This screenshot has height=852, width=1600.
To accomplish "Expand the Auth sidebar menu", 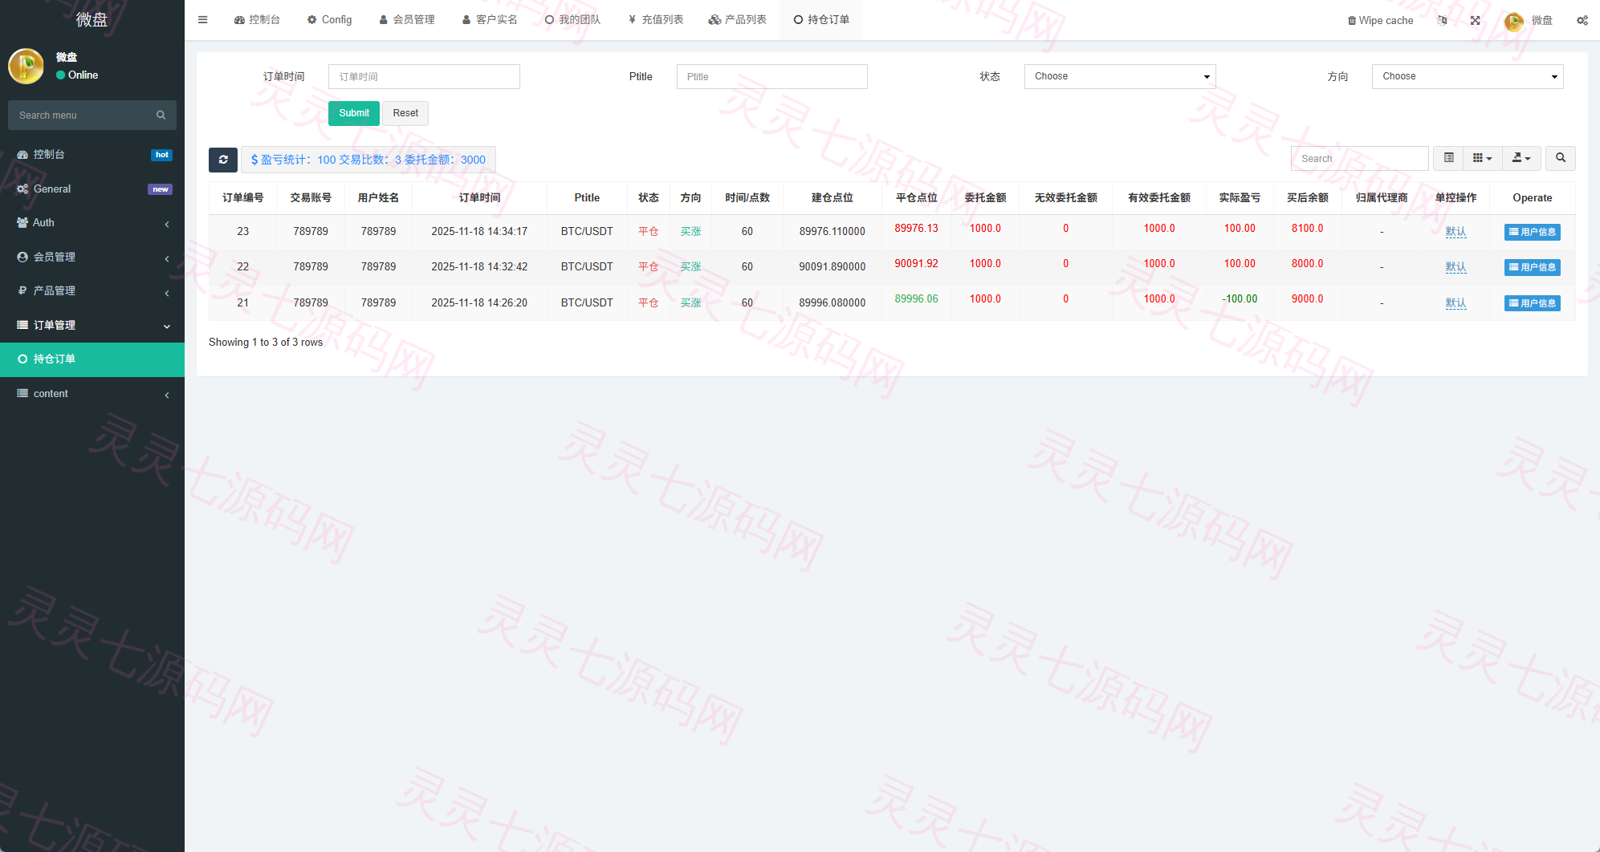I will [92, 222].
